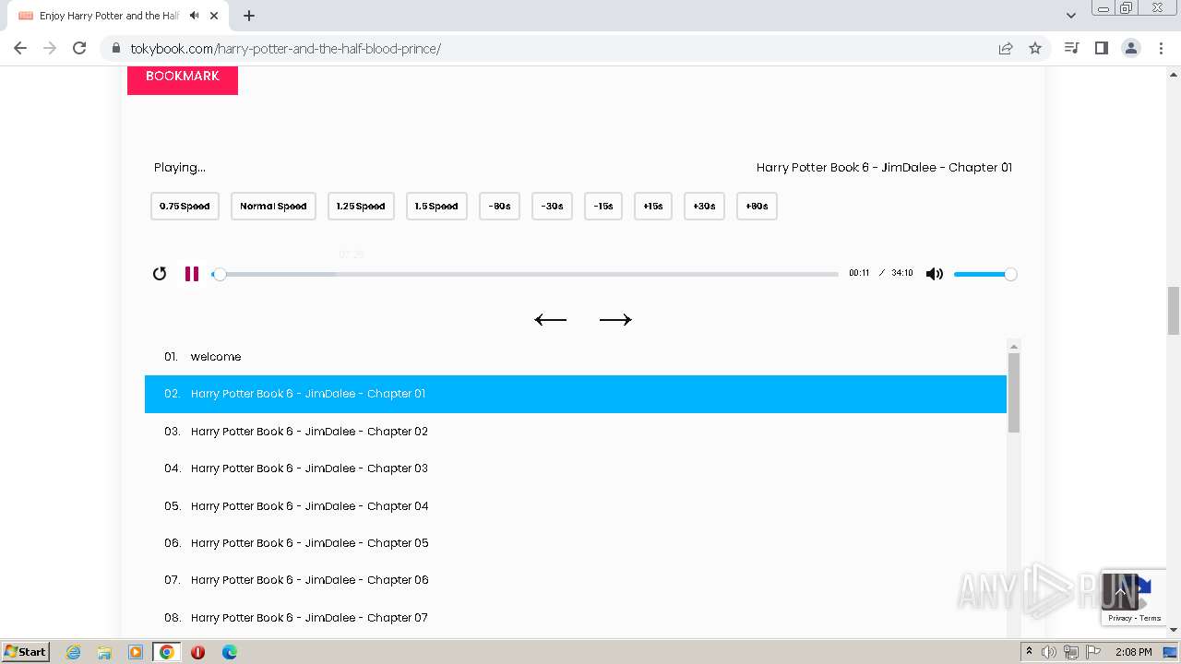Open the Chrome three-dot menu
Screen dimensions: 1181x664
click(1161, 48)
